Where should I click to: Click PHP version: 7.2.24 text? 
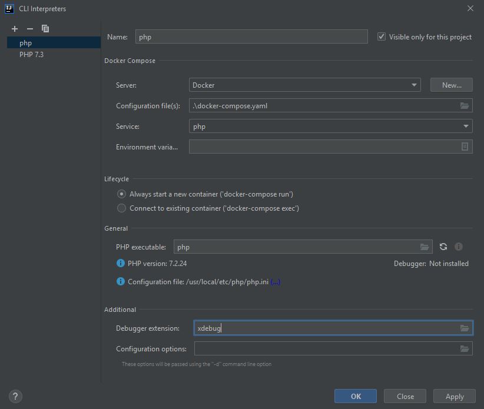click(x=157, y=264)
